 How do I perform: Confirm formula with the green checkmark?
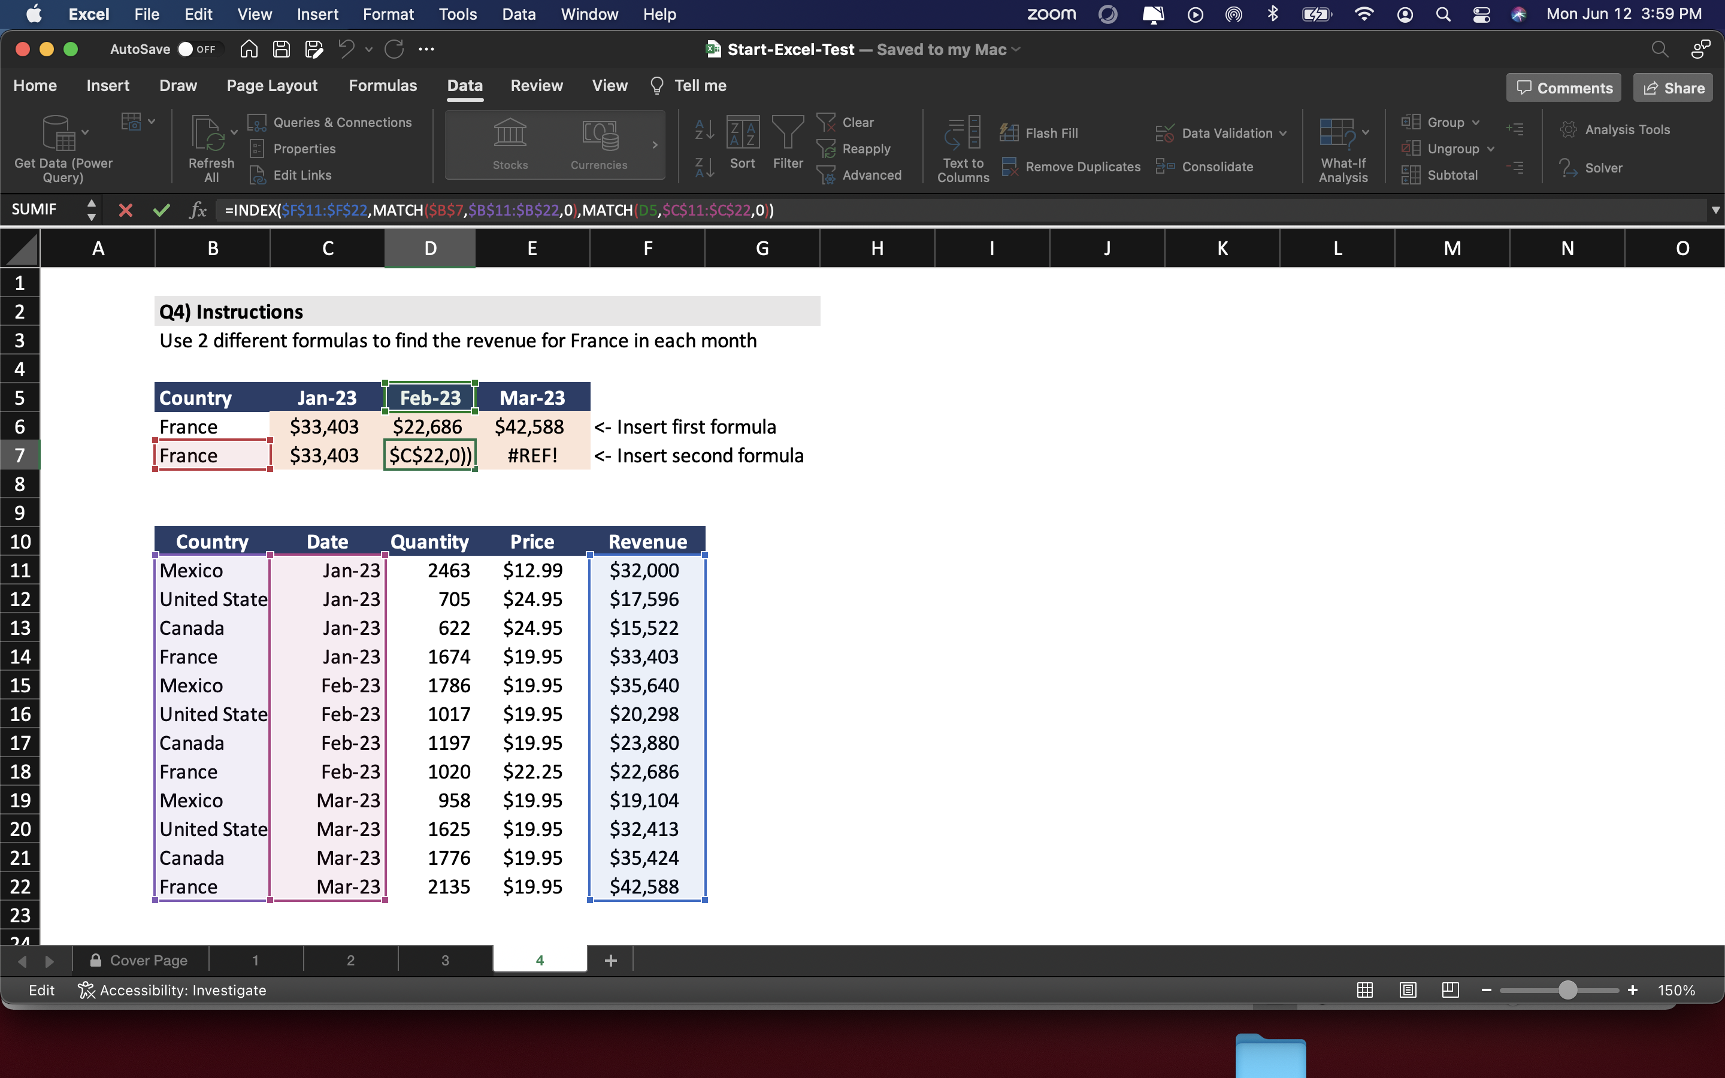(x=162, y=210)
